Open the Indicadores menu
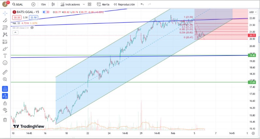The height and width of the screenshot is (139, 260). click(x=70, y=5)
